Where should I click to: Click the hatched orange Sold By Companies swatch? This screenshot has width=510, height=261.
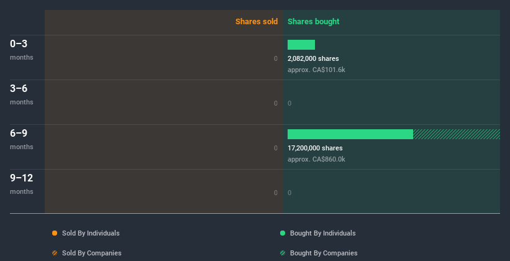55,253
